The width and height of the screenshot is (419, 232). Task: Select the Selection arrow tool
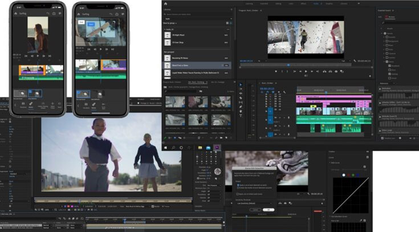pos(241,84)
